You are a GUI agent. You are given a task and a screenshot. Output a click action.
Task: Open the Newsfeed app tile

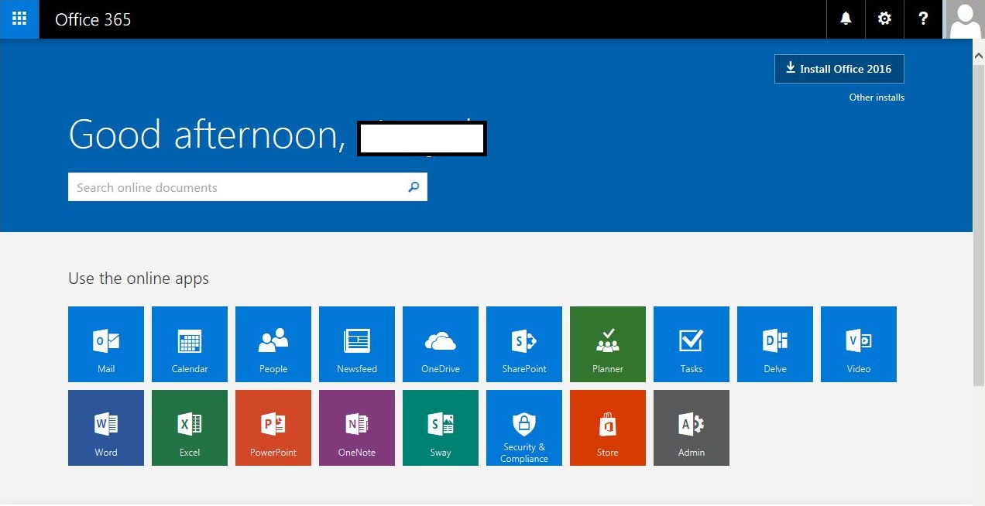click(357, 344)
